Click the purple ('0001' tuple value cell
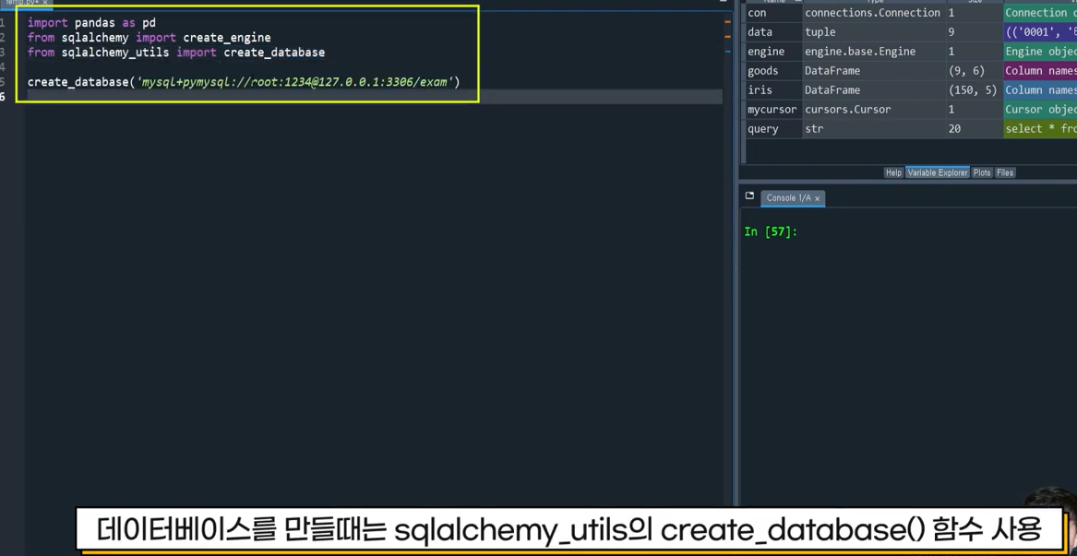The height and width of the screenshot is (556, 1077). pyautogui.click(x=1040, y=32)
